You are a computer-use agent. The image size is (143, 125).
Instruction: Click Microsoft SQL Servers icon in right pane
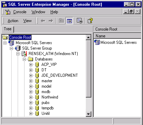click(x=97, y=42)
